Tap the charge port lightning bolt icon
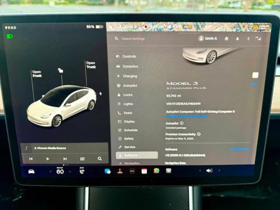 [101, 93]
